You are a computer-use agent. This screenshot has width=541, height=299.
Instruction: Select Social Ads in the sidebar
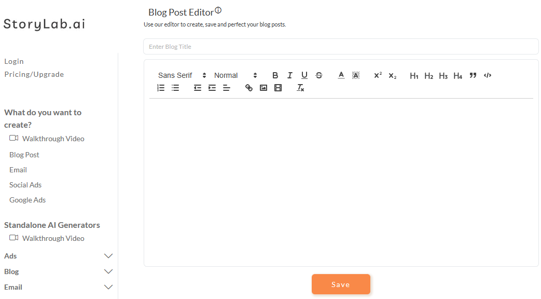(25, 185)
